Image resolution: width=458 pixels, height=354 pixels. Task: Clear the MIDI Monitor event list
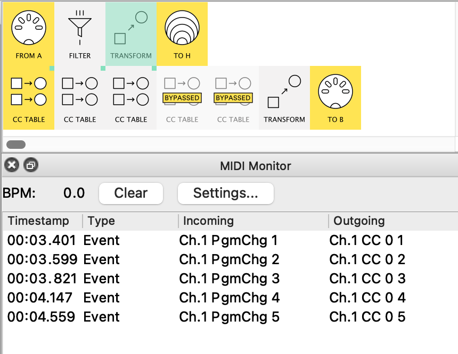[131, 193]
